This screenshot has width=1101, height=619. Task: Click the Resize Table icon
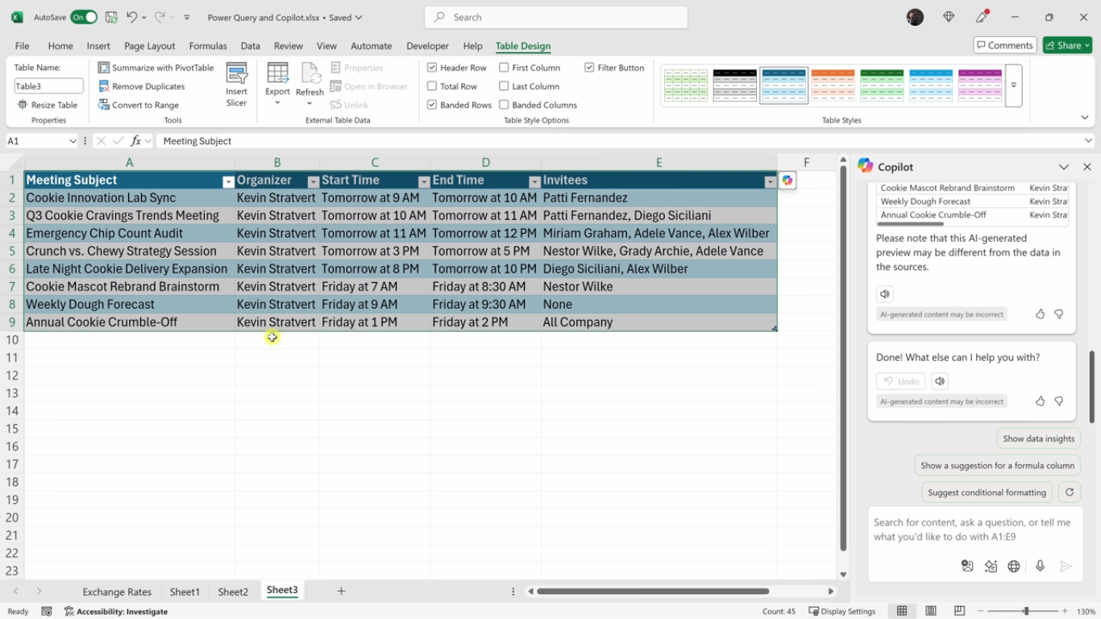23,105
